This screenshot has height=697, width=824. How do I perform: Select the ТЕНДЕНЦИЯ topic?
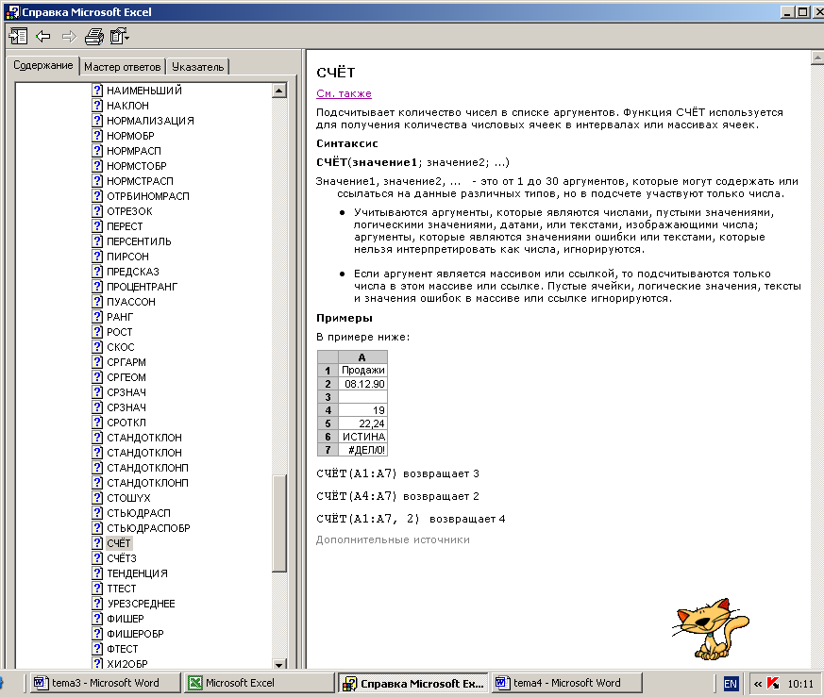coord(137,574)
